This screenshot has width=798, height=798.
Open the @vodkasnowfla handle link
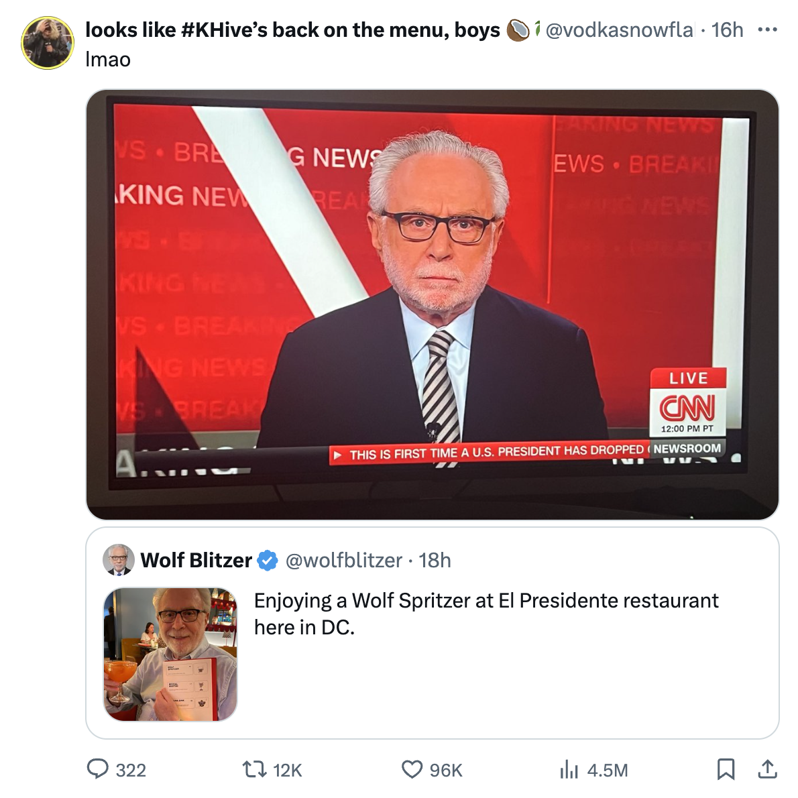pos(619,30)
